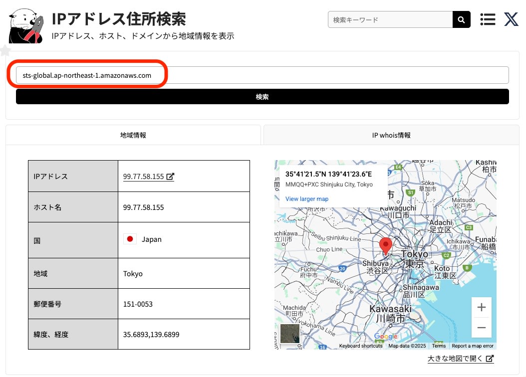
Task: Click the 地域 row label
Action: (x=40, y=273)
